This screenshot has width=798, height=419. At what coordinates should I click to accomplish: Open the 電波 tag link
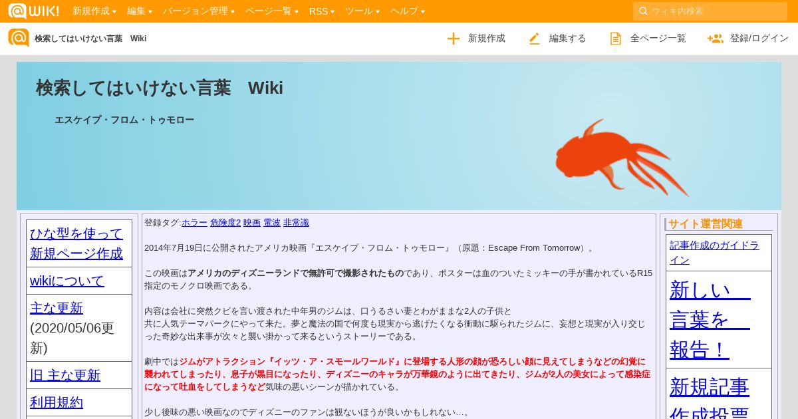(272, 223)
